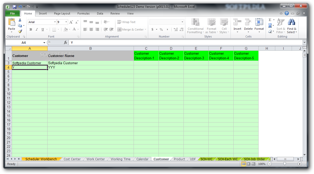Decrease indent of cell contents
The height and width of the screenshot is (174, 314).
pos(106,30)
